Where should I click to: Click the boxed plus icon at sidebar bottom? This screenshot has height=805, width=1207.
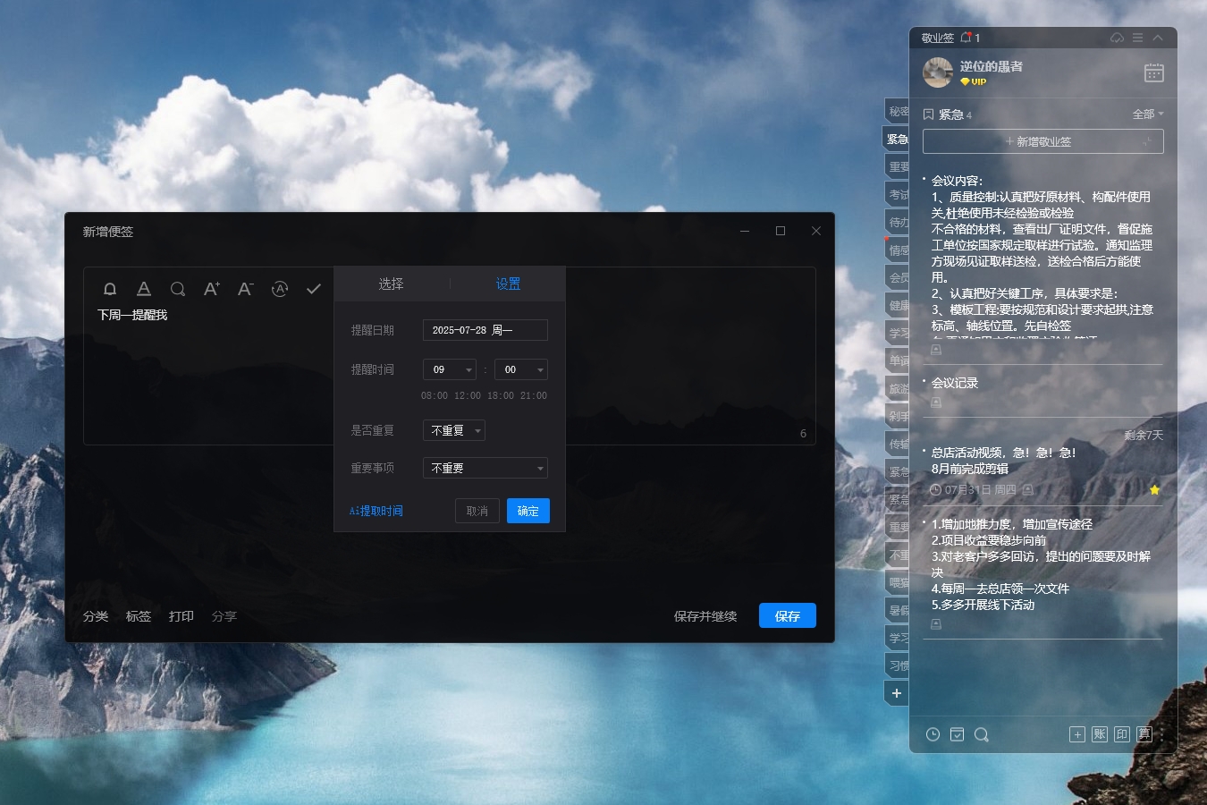point(1077,734)
